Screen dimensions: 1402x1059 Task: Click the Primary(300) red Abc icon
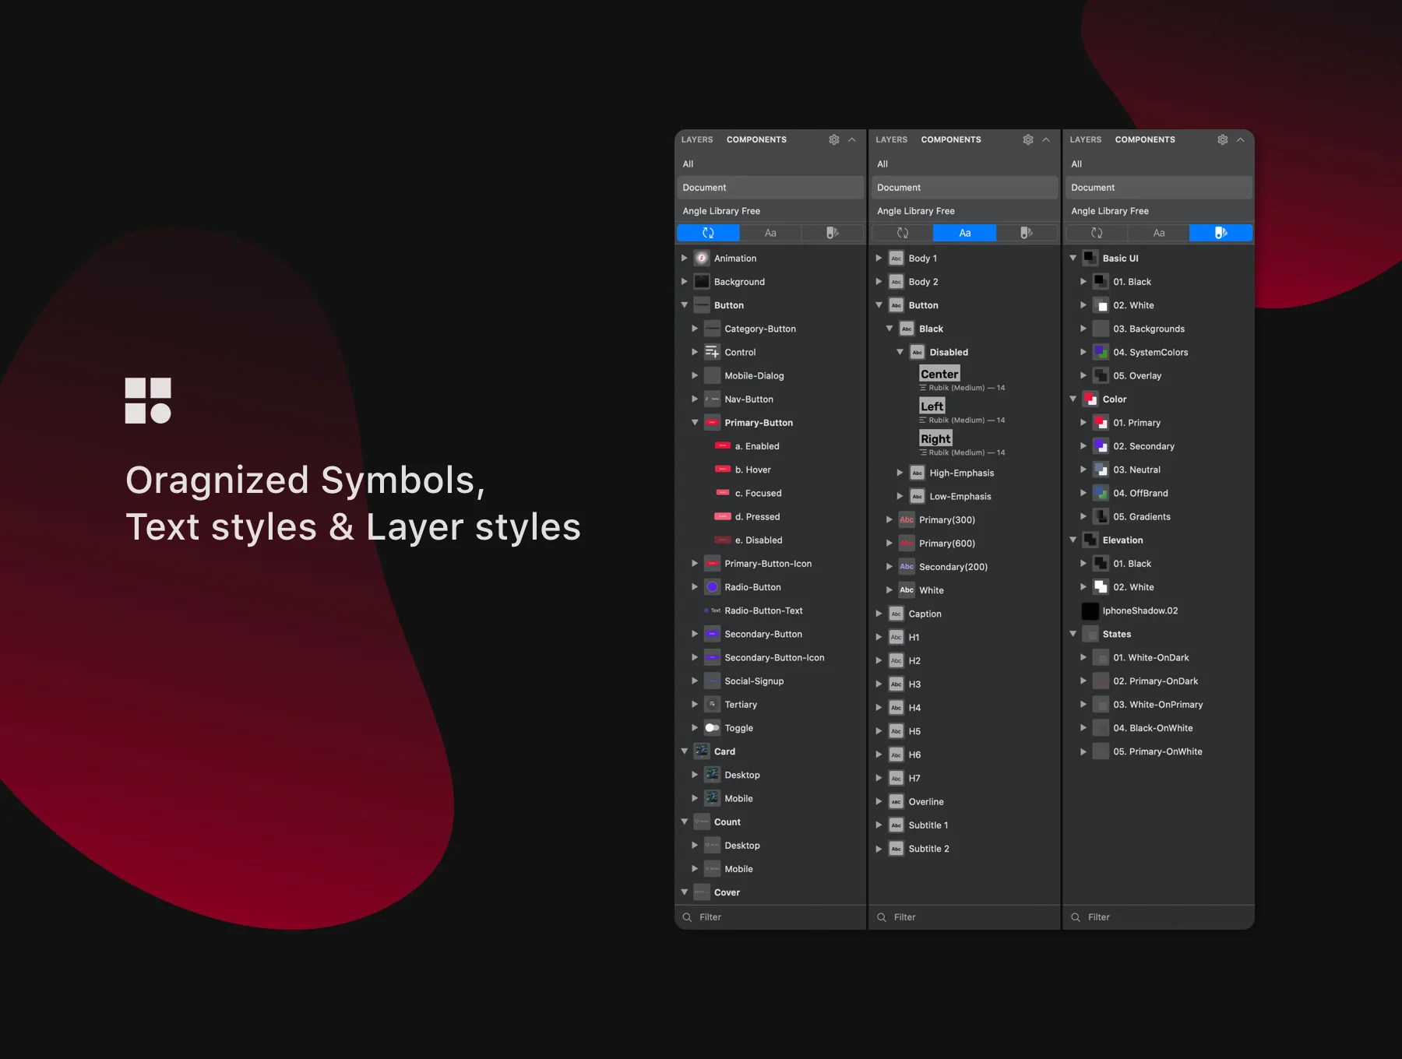coord(907,519)
